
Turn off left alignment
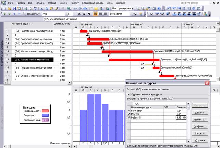[95, 14]
